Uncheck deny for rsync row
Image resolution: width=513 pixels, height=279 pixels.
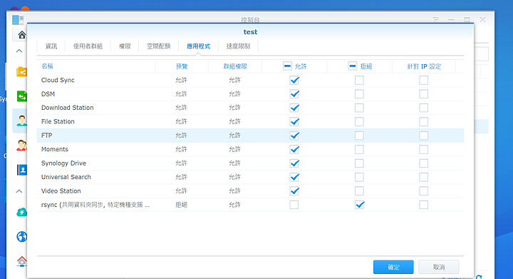pyautogui.click(x=359, y=205)
